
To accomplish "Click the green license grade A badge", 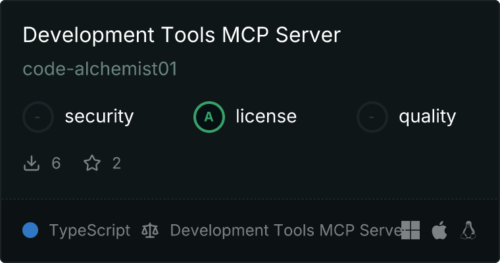I will (209, 117).
